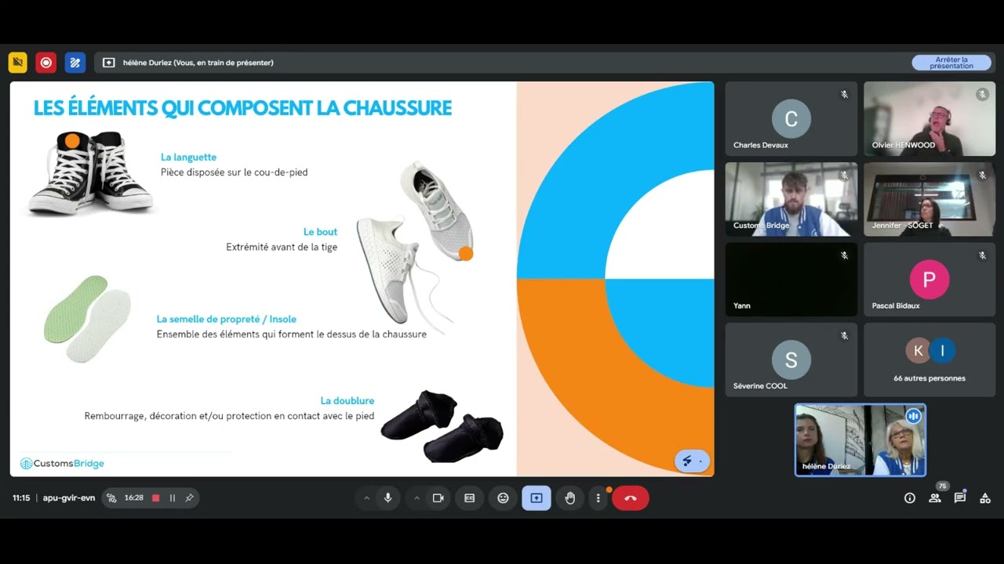Click muted mic icon on Jennifer - SOGET tile

(982, 175)
